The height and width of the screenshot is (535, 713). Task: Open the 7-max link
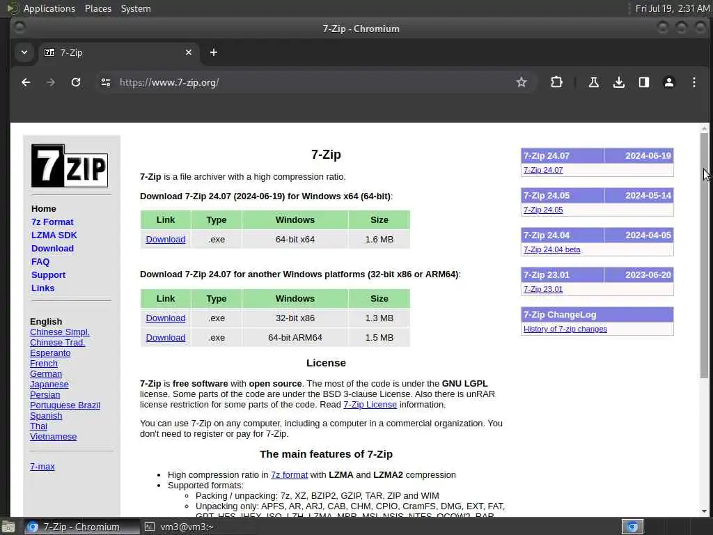[x=42, y=466]
